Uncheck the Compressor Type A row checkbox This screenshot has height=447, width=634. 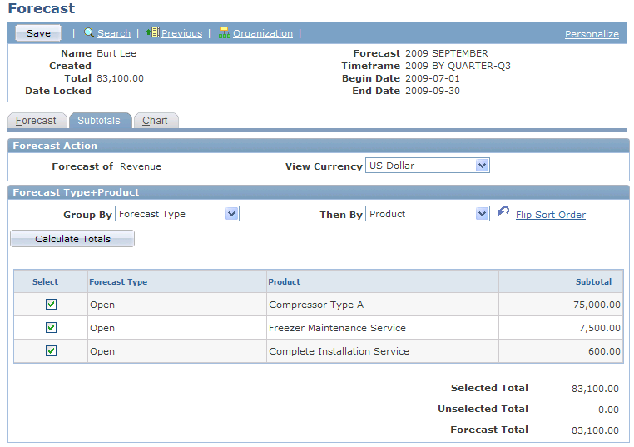(51, 304)
